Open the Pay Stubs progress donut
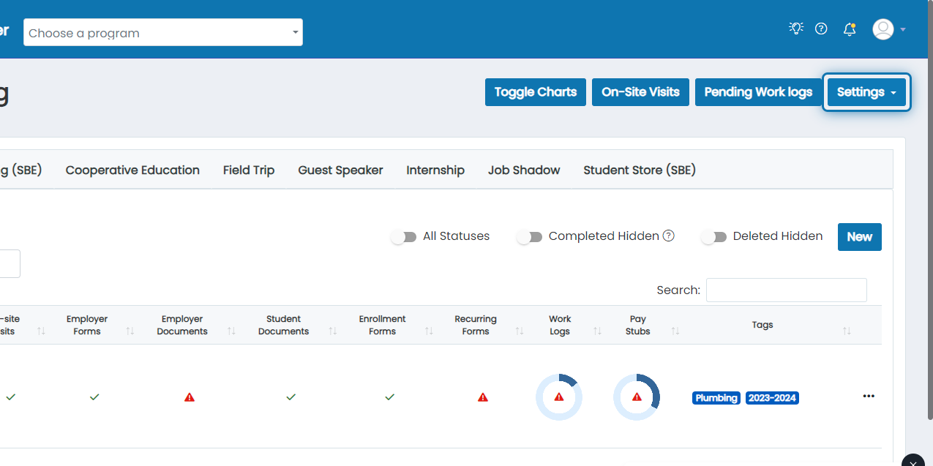 tap(637, 397)
